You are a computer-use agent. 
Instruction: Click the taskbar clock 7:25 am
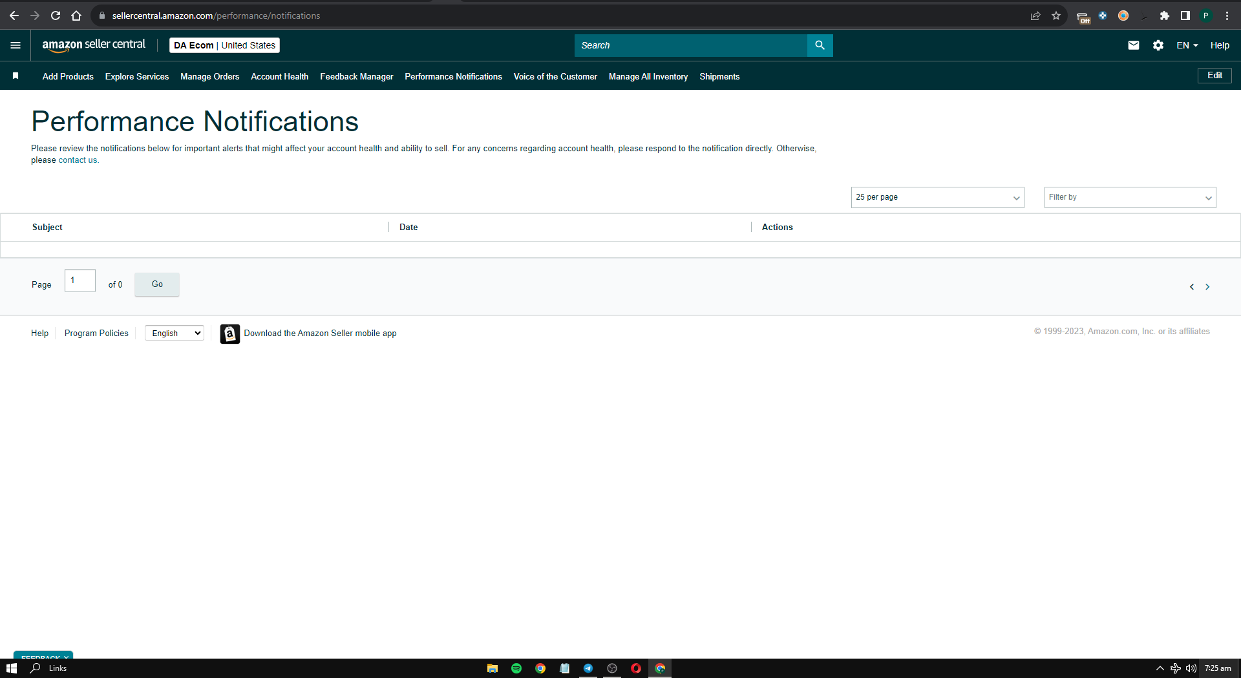tap(1218, 668)
